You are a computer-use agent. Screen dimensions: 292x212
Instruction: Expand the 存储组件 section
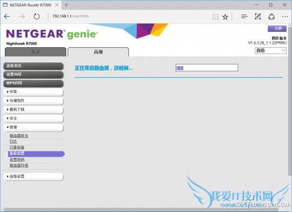pyautogui.click(x=34, y=101)
